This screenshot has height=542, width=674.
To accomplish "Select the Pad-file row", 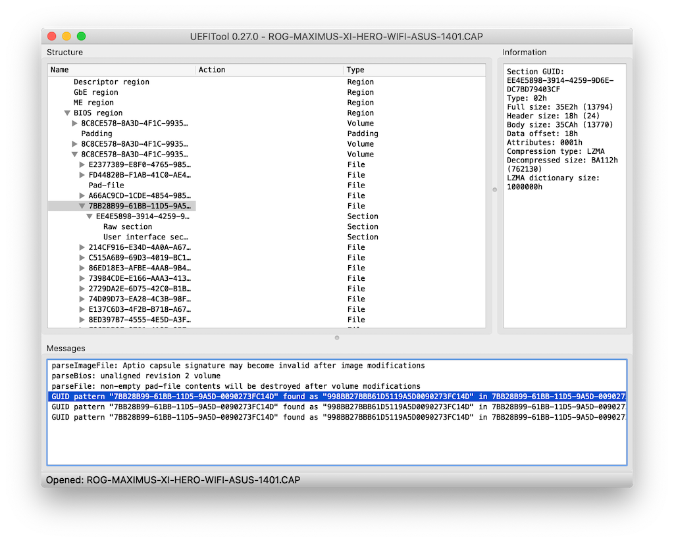I will point(267,185).
